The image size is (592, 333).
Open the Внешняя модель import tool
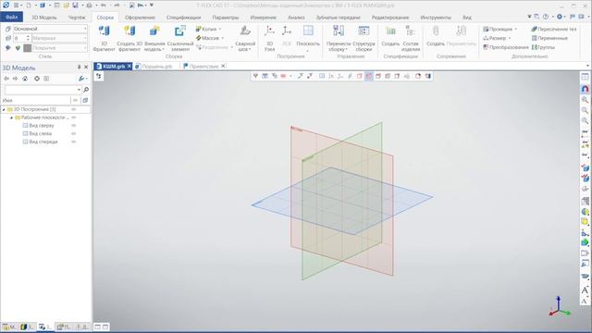pos(154,38)
